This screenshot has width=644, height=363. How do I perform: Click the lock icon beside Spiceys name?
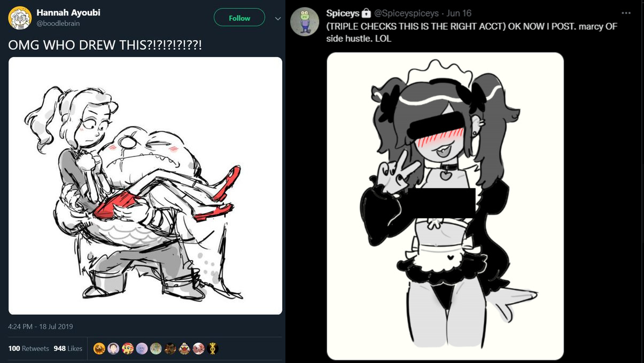coord(366,13)
